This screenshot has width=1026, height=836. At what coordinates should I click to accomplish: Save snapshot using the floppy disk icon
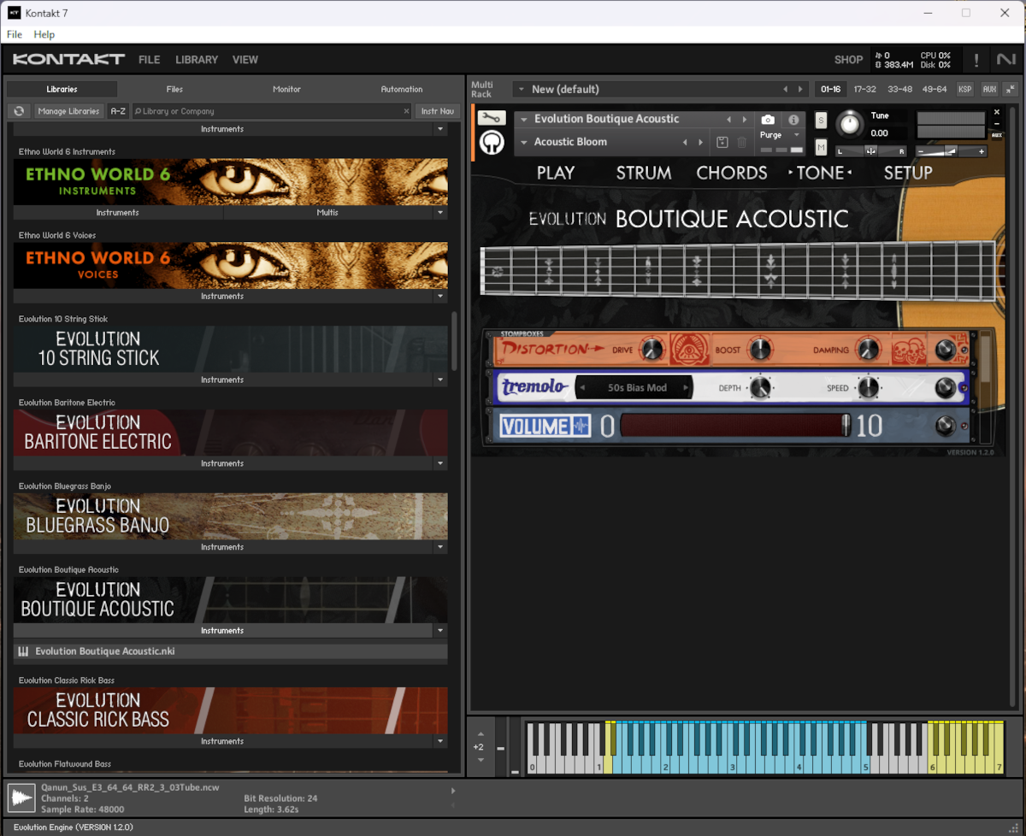(x=722, y=142)
